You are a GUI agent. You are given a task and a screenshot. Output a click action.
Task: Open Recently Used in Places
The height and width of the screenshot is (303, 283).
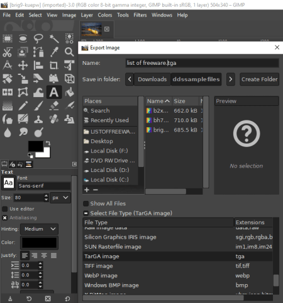tap(110, 120)
